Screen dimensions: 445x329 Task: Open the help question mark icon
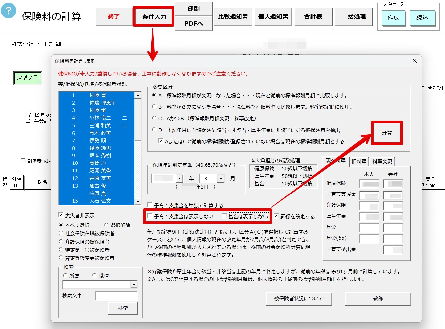click(x=9, y=11)
